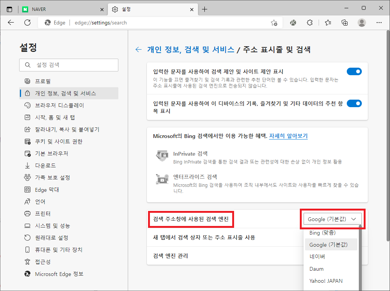Select Bing (맞춤) from the dropdown list
The width and height of the screenshot is (390, 291).
pyautogui.click(x=331, y=233)
